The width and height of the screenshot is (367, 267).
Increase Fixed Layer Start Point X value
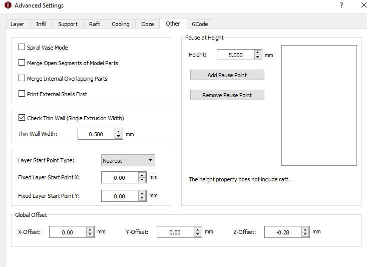[142, 175]
